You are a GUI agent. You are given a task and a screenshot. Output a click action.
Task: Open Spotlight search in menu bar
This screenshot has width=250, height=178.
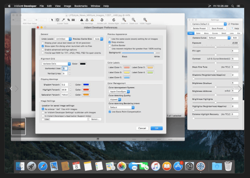(x=233, y=6)
